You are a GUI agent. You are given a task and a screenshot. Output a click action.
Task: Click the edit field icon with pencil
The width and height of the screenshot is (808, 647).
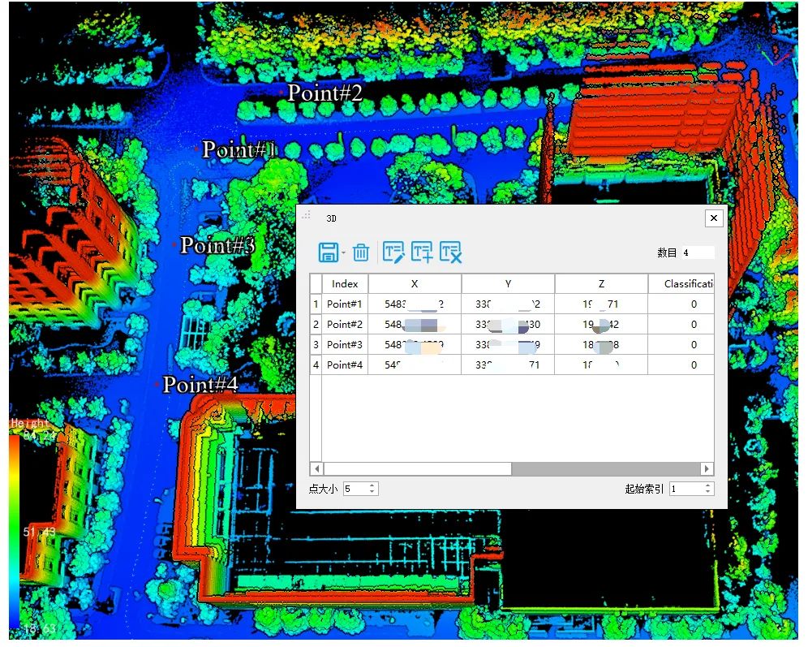tap(393, 252)
